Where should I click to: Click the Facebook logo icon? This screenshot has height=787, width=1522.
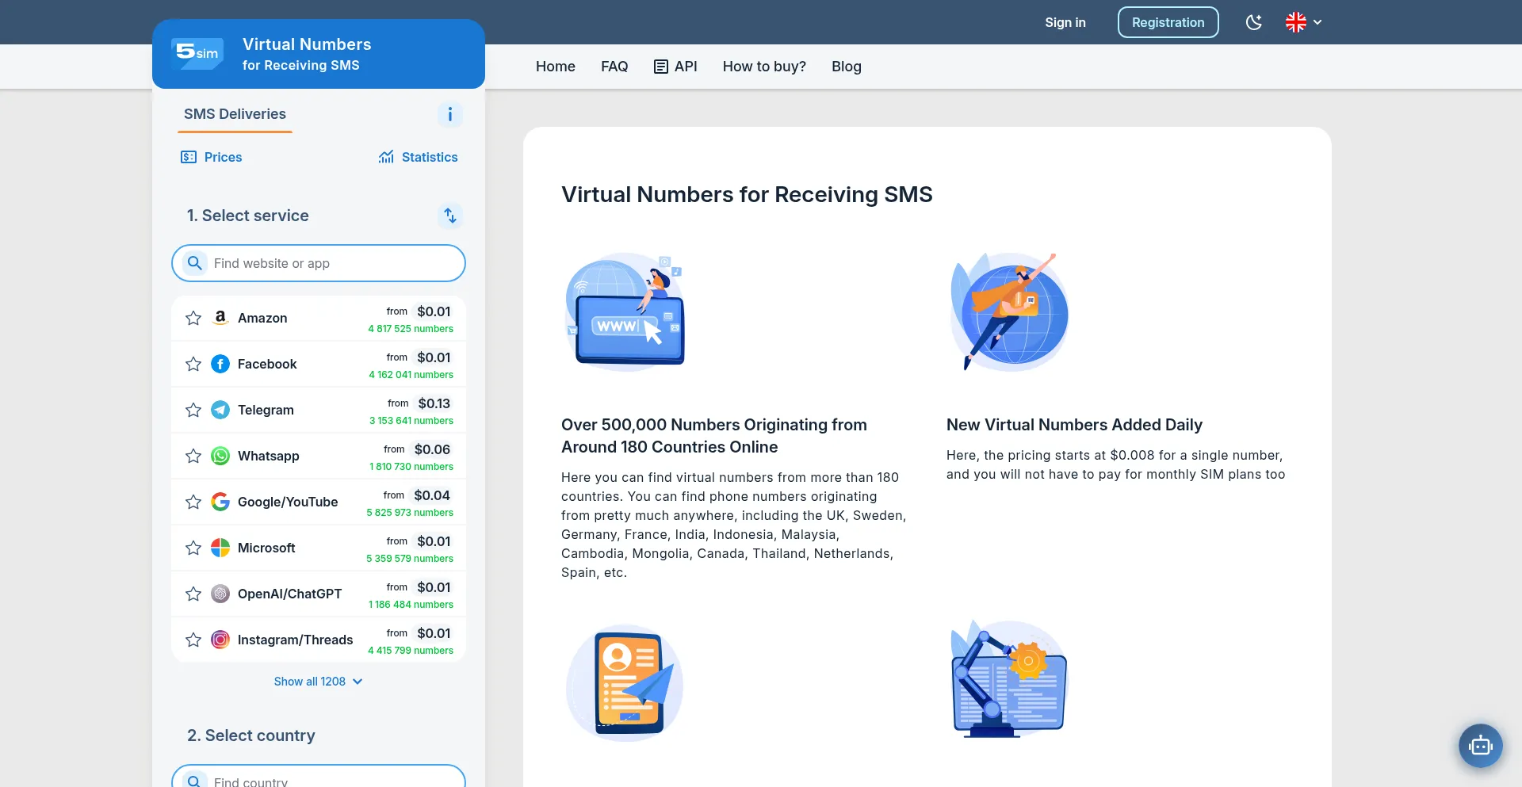click(x=220, y=364)
